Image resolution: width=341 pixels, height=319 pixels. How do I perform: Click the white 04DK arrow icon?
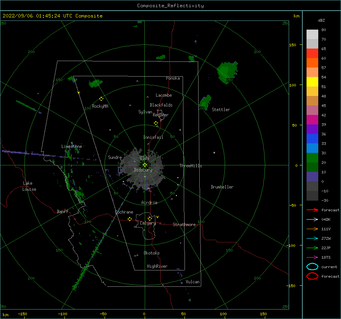(x=312, y=219)
